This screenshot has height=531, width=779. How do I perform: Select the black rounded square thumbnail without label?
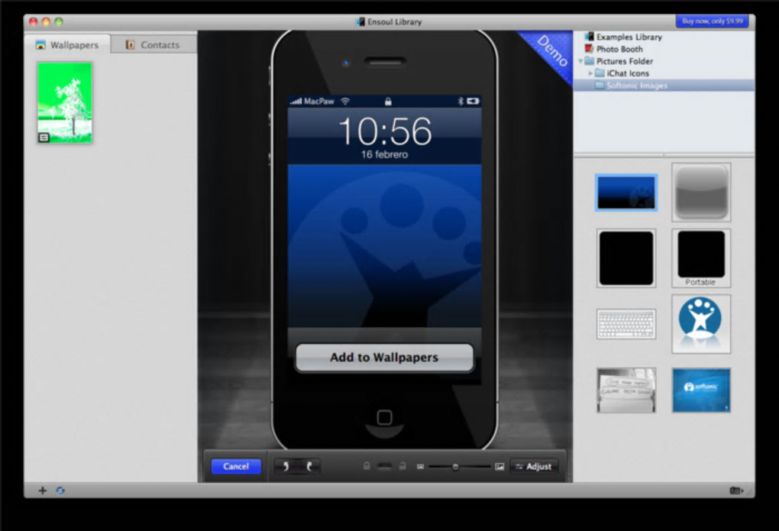tap(626, 258)
